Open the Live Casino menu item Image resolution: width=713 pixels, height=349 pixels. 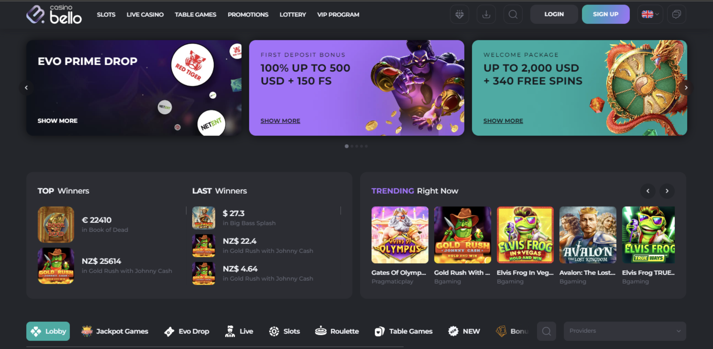point(145,14)
